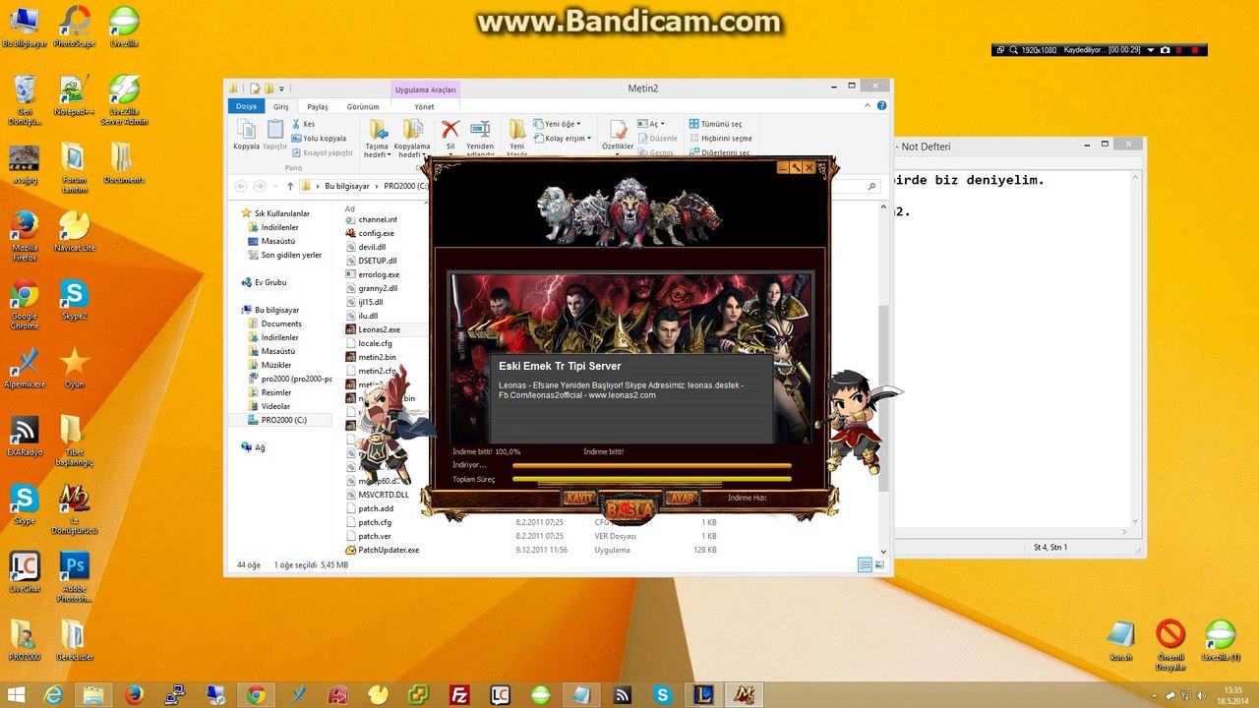This screenshot has width=1259, height=708.
Task: Click the wrench settings icon in launcher title
Action: 797,168
